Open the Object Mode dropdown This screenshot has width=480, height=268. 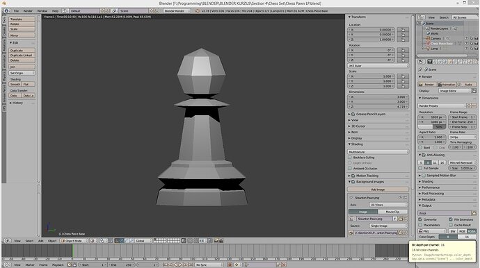pos(74,241)
